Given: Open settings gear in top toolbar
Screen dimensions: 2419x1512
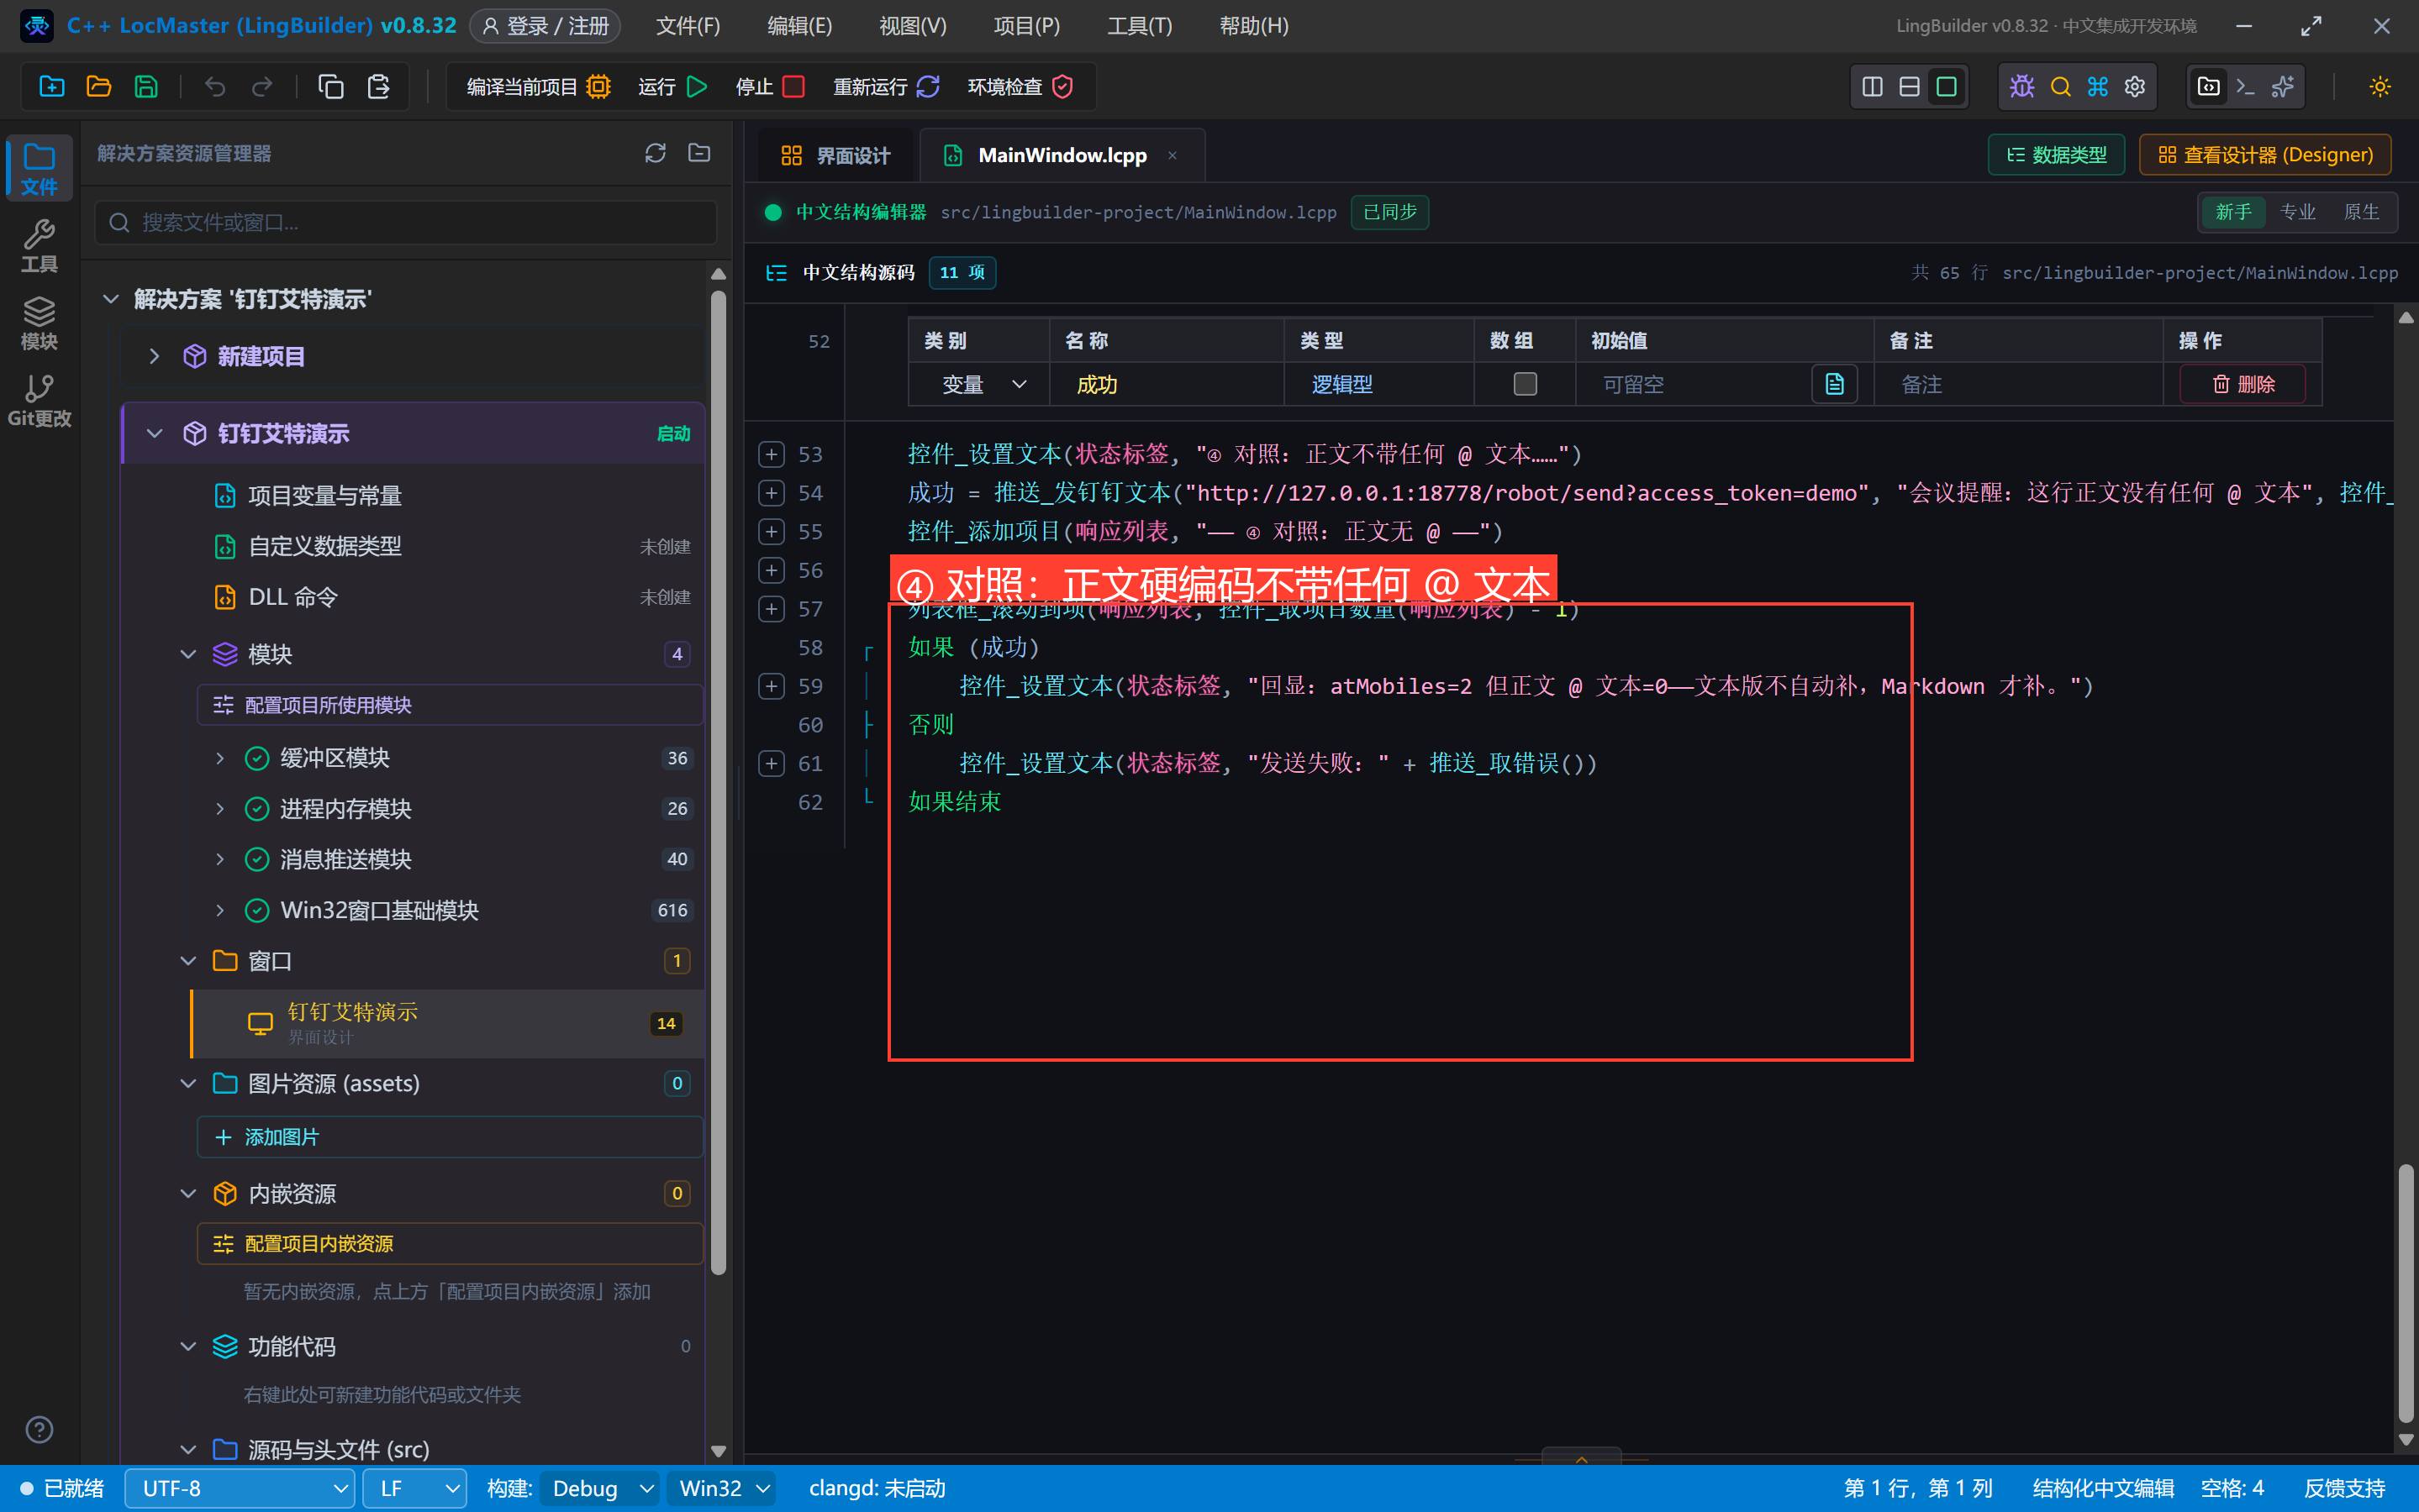Looking at the screenshot, I should tap(2135, 87).
